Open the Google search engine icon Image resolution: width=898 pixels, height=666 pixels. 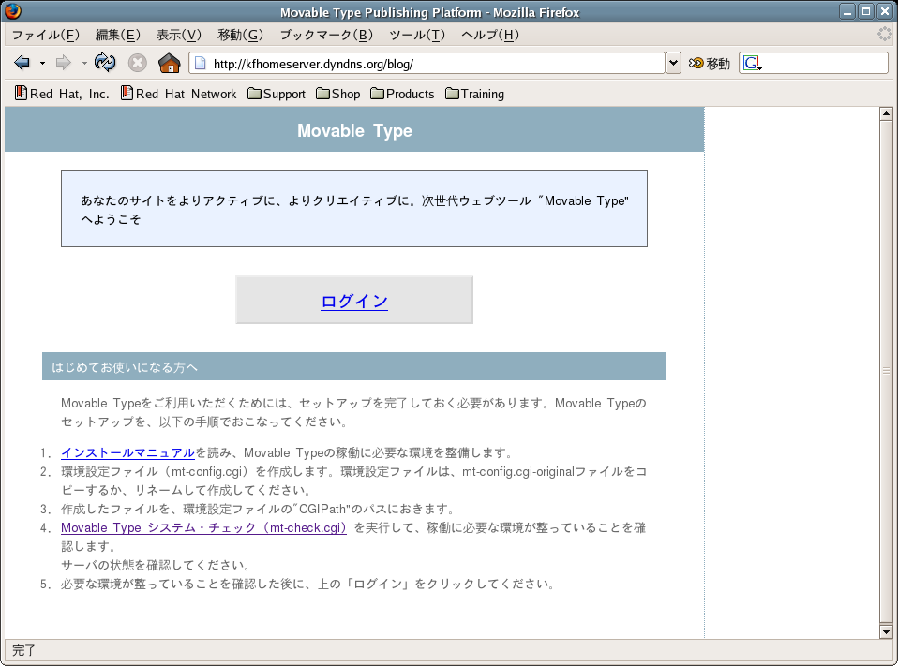click(x=752, y=63)
